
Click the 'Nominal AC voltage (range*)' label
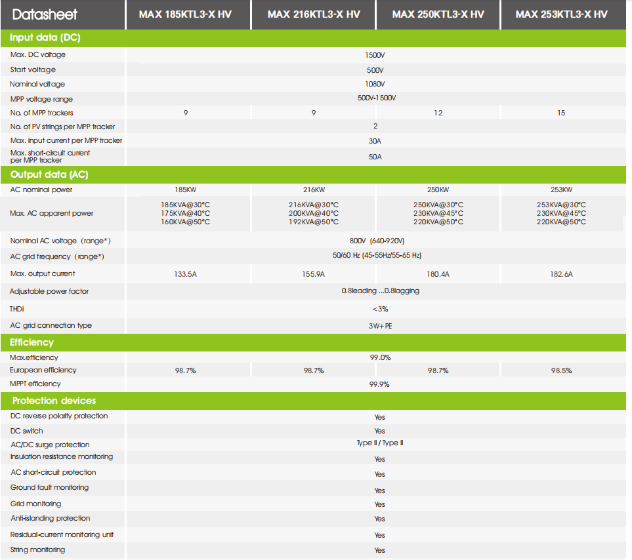tap(60, 241)
